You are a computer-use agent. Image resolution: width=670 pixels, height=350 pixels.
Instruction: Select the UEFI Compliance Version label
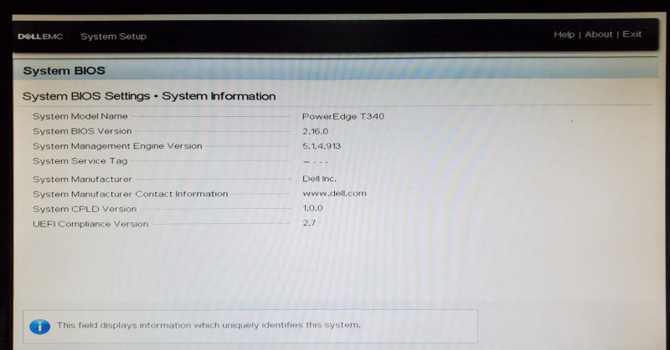[90, 224]
